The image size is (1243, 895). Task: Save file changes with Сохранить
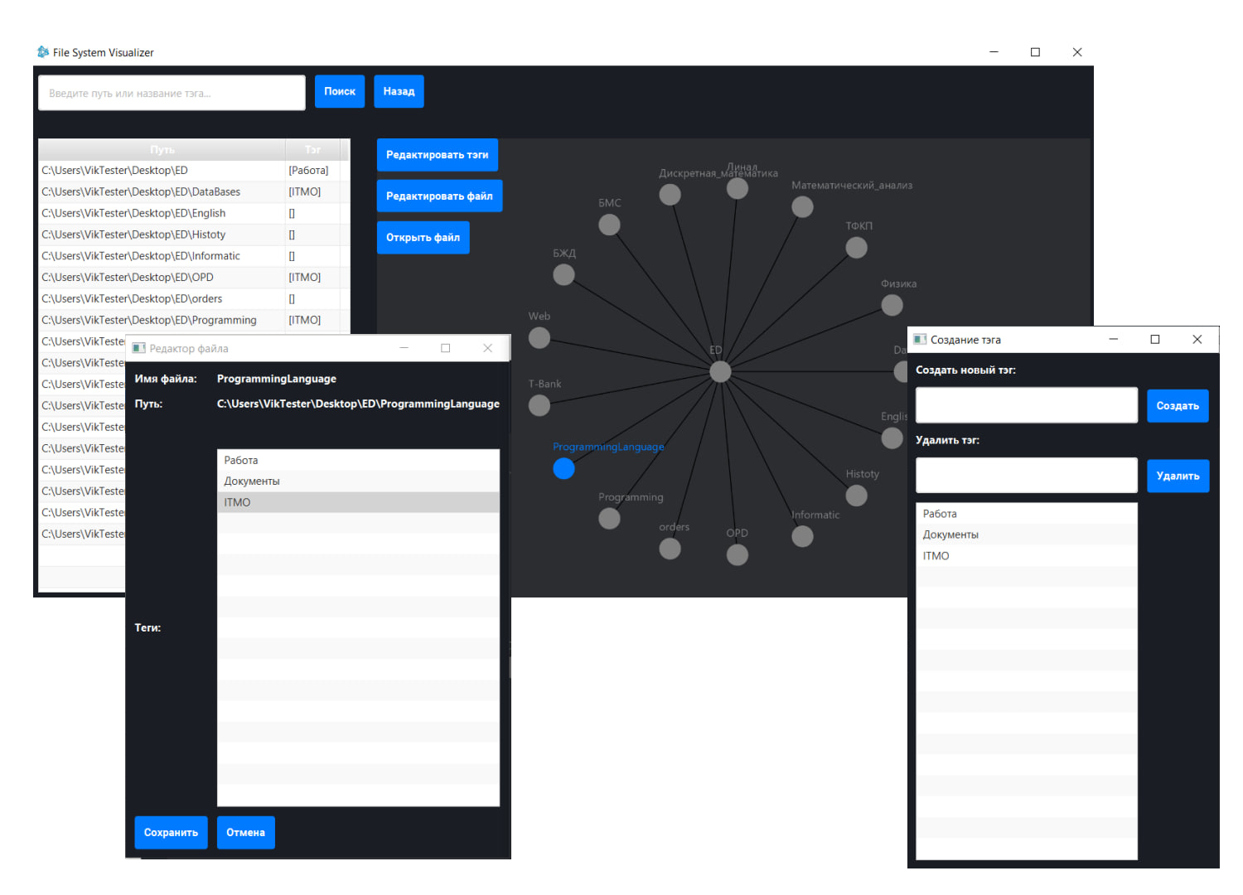pyautogui.click(x=171, y=832)
